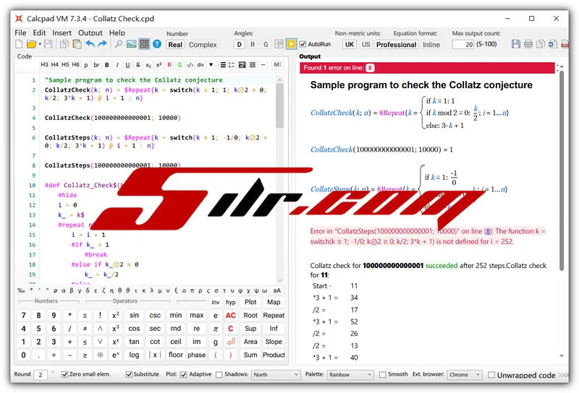Insert horizontal line with the dash icon
The image size is (579, 393).
(263, 65)
